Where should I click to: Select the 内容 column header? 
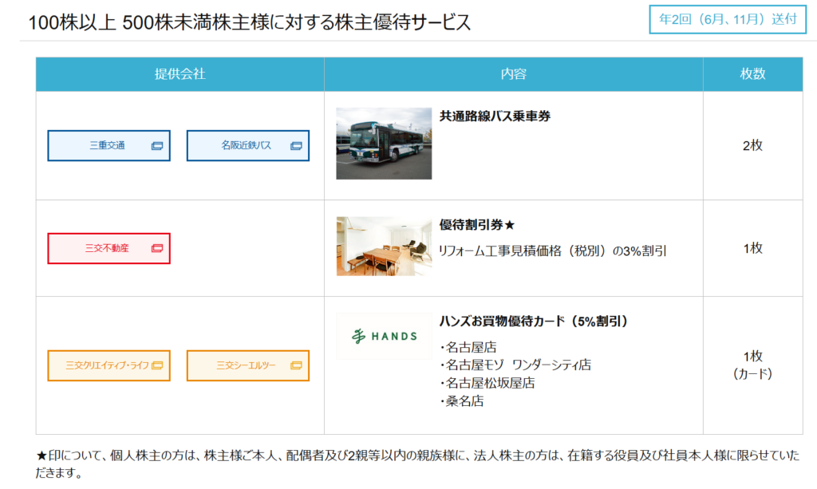[x=513, y=74]
